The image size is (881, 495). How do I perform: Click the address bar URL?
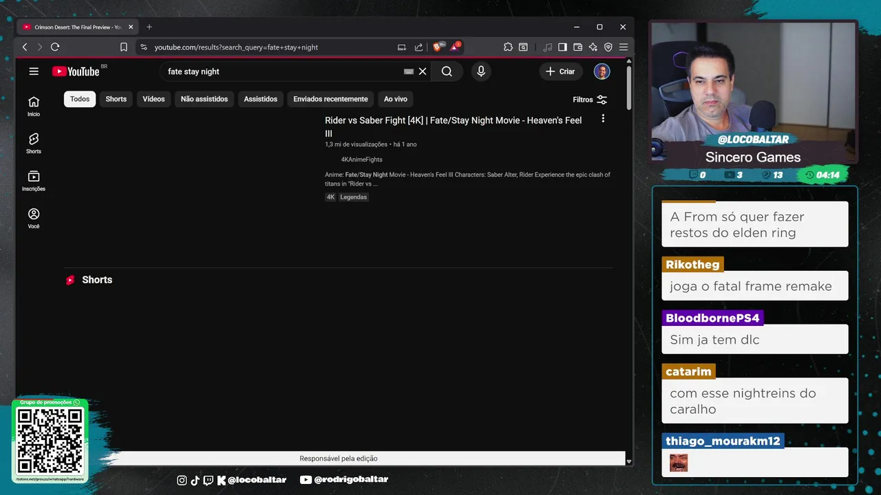click(236, 47)
